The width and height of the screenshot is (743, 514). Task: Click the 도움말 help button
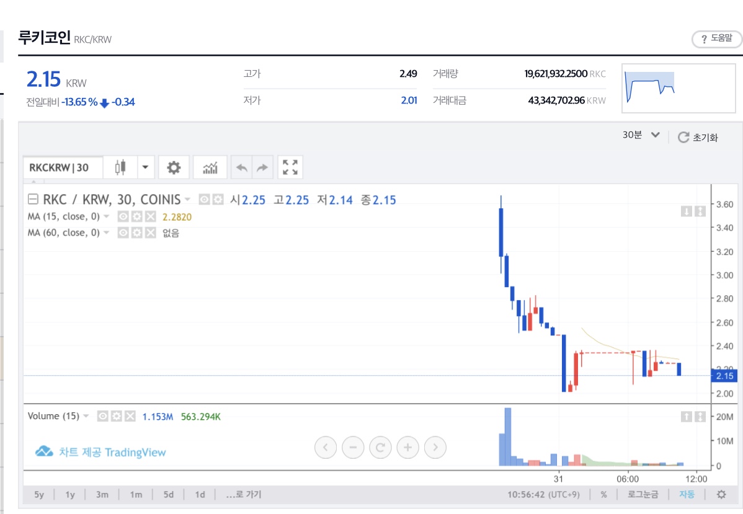pos(716,38)
